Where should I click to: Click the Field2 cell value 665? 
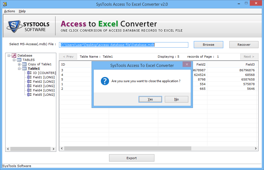pyautogui.click(x=203, y=89)
